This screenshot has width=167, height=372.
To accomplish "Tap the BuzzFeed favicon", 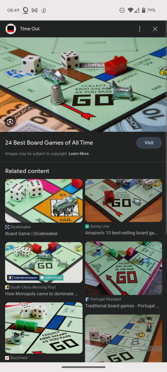I will [x=7, y=358].
